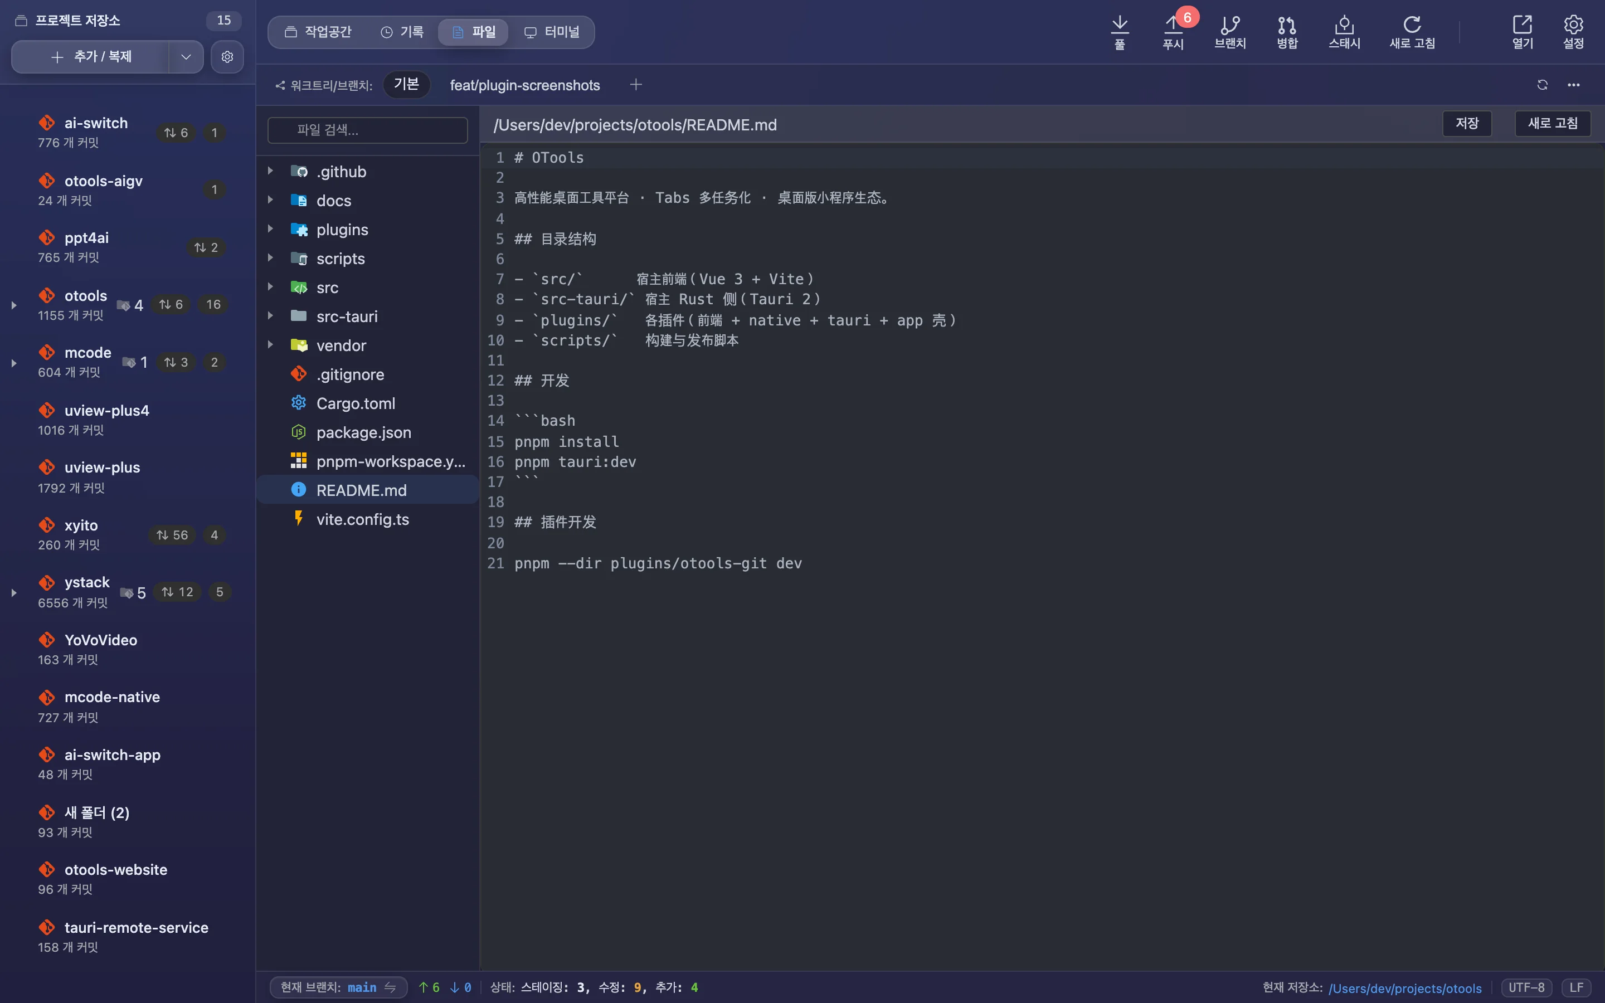This screenshot has width=1605, height=1003.
Task: Click the worktree bar reload icon
Action: click(1542, 85)
